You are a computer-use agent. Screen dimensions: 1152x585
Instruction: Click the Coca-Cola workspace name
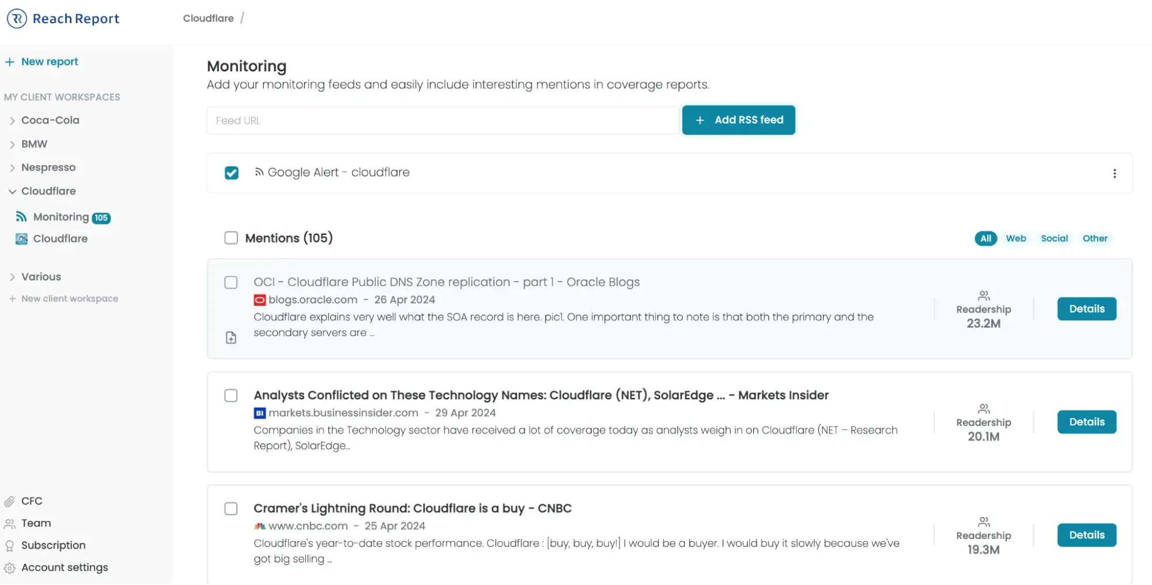(x=50, y=120)
